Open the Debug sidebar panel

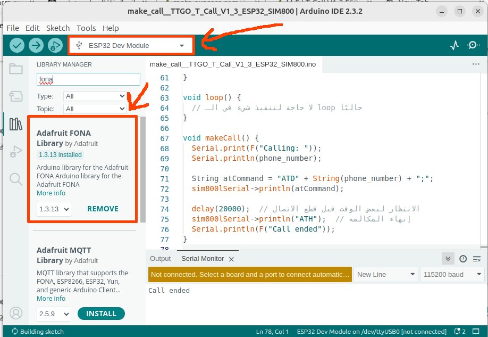pyautogui.click(x=15, y=152)
